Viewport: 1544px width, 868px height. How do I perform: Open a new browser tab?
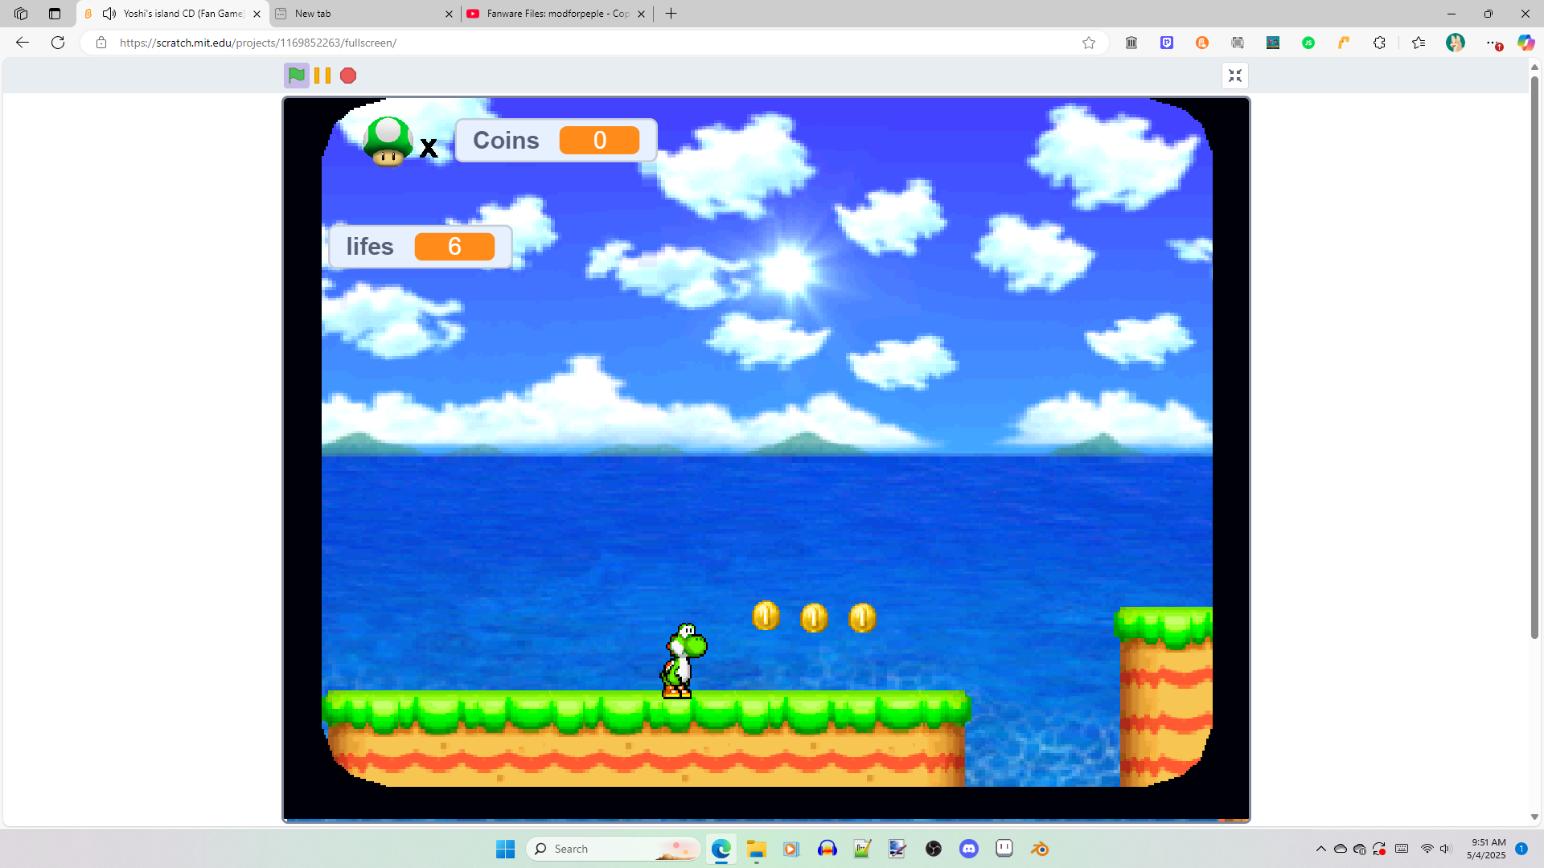tap(671, 14)
